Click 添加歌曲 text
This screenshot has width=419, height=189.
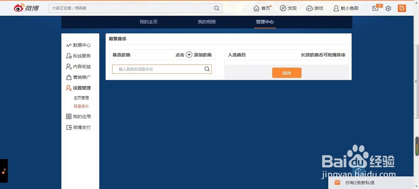click(x=202, y=55)
